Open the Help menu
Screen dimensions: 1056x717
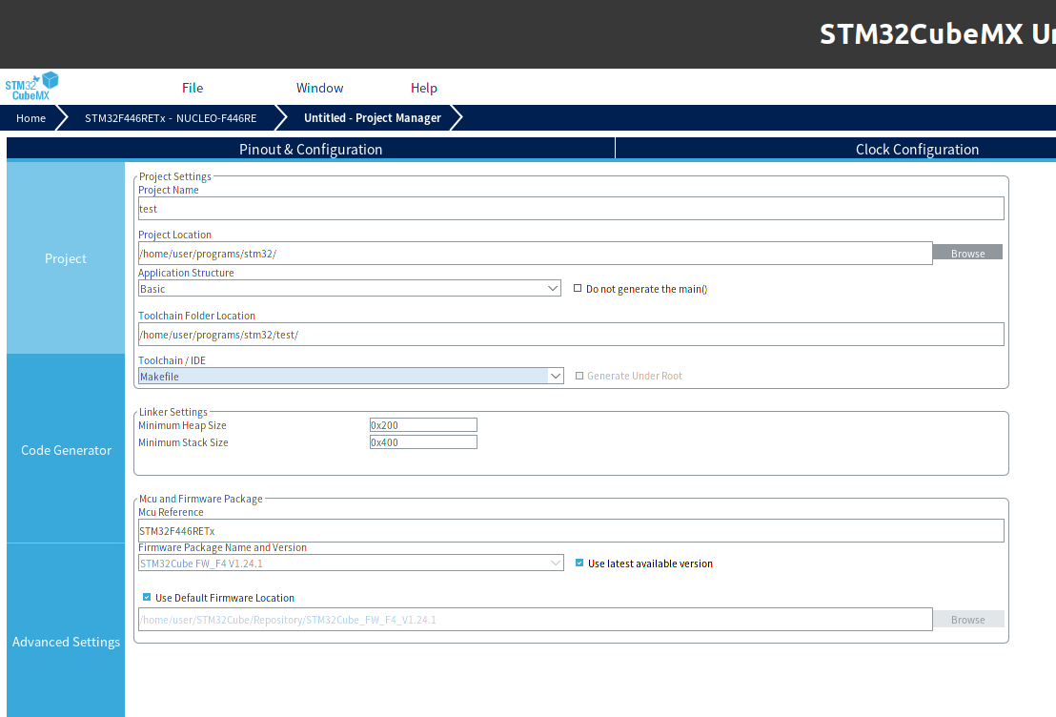coord(423,88)
